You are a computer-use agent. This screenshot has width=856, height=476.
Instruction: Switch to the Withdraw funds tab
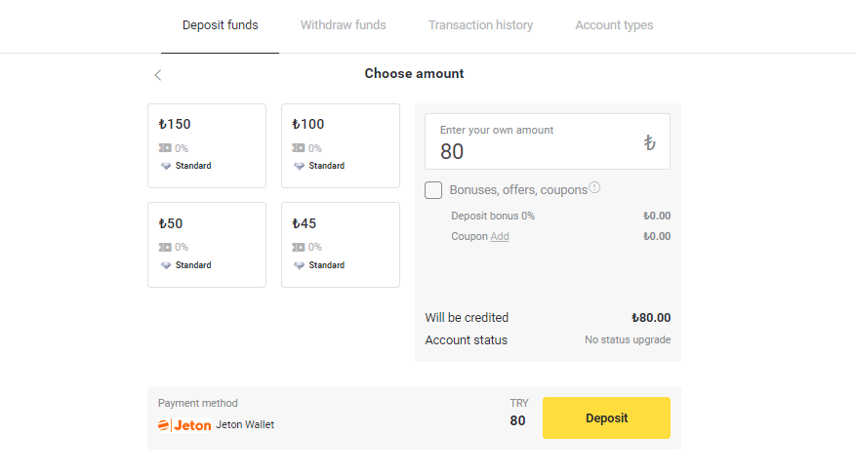click(x=343, y=25)
